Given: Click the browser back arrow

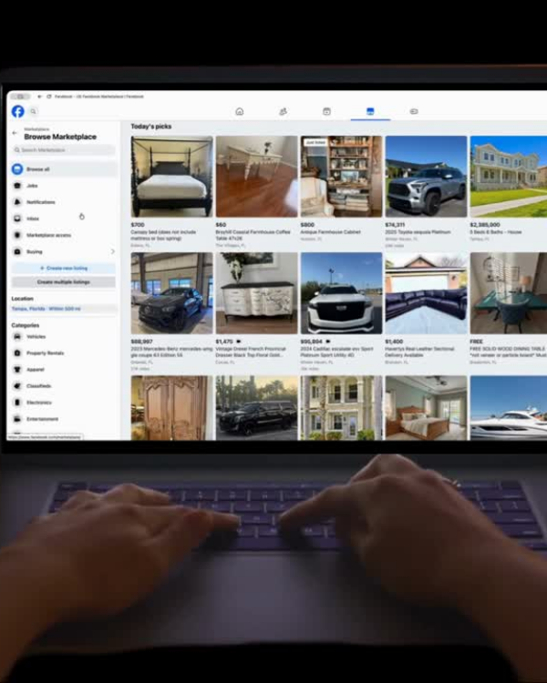Looking at the screenshot, I should pos(40,97).
